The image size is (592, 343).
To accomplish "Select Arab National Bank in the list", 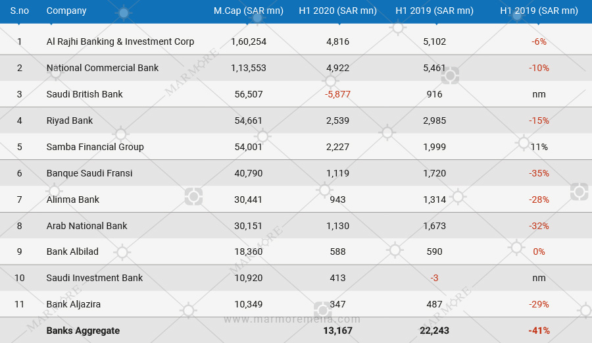I will click(x=87, y=226).
